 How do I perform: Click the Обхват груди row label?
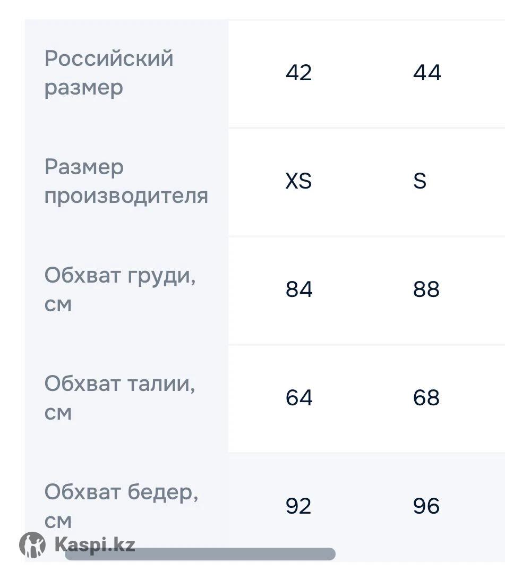pyautogui.click(x=120, y=276)
